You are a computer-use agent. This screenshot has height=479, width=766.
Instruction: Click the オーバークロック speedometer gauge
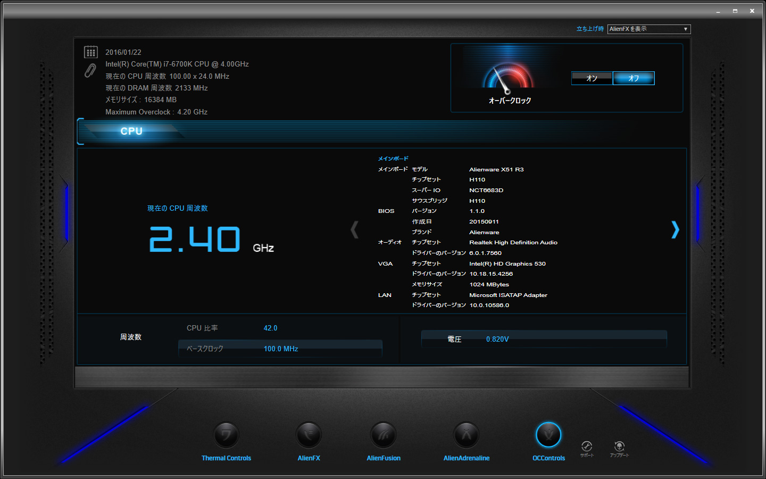pyautogui.click(x=507, y=77)
